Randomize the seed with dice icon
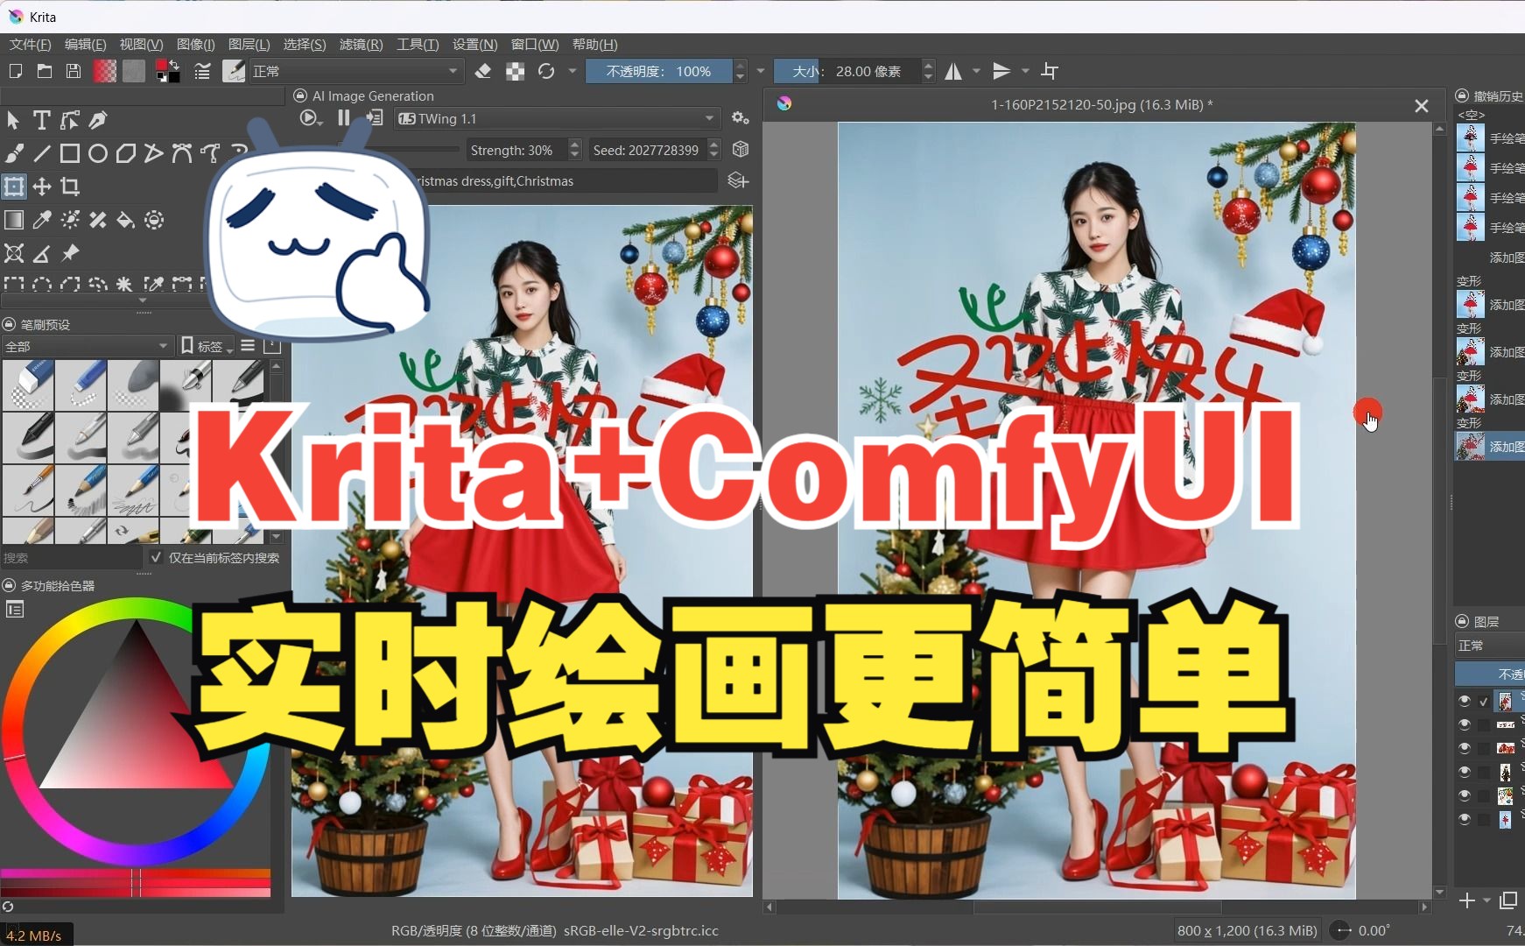The image size is (1525, 946). click(741, 150)
